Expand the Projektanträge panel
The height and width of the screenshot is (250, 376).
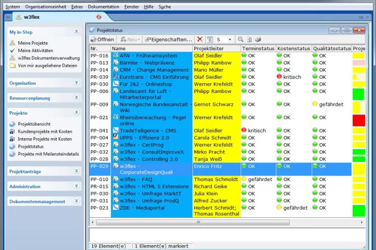pyautogui.click(x=76, y=171)
